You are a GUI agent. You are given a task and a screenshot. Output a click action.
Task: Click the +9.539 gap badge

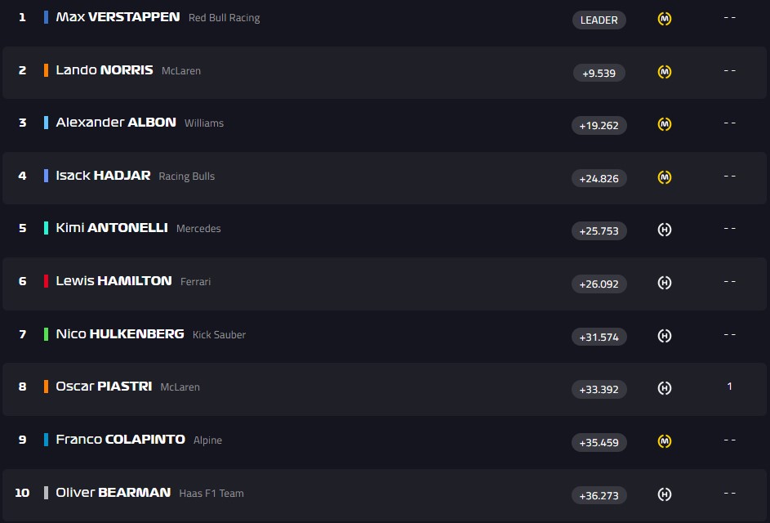[x=599, y=73]
